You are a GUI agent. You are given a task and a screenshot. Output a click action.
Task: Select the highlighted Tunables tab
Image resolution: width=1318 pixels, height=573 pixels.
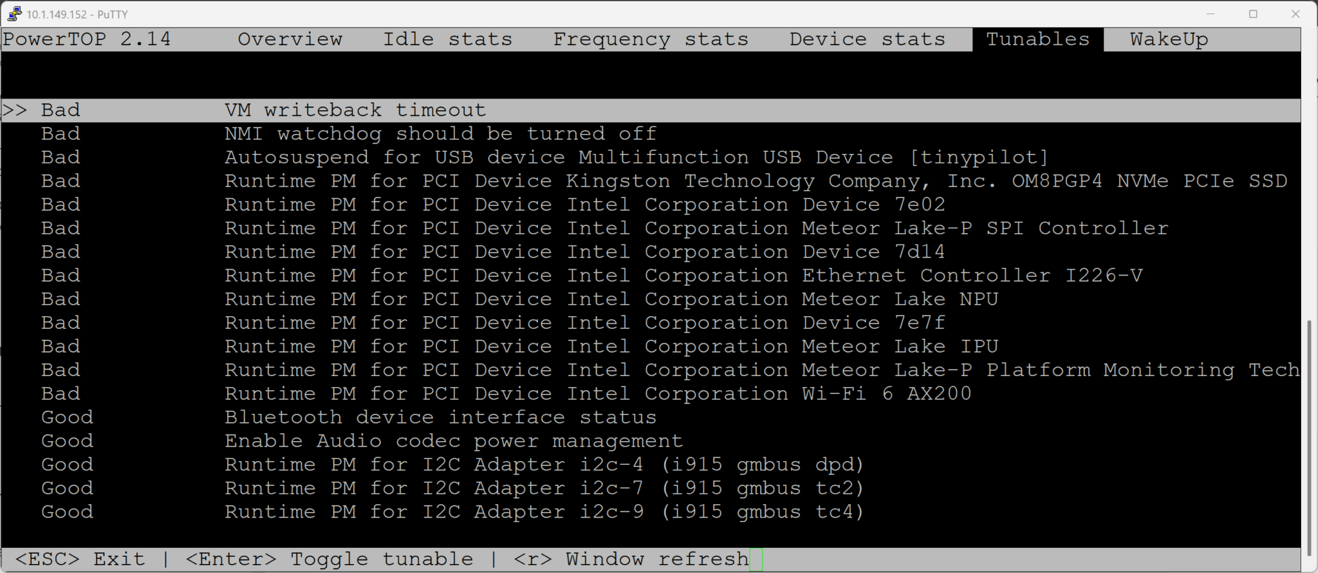[x=1037, y=39]
